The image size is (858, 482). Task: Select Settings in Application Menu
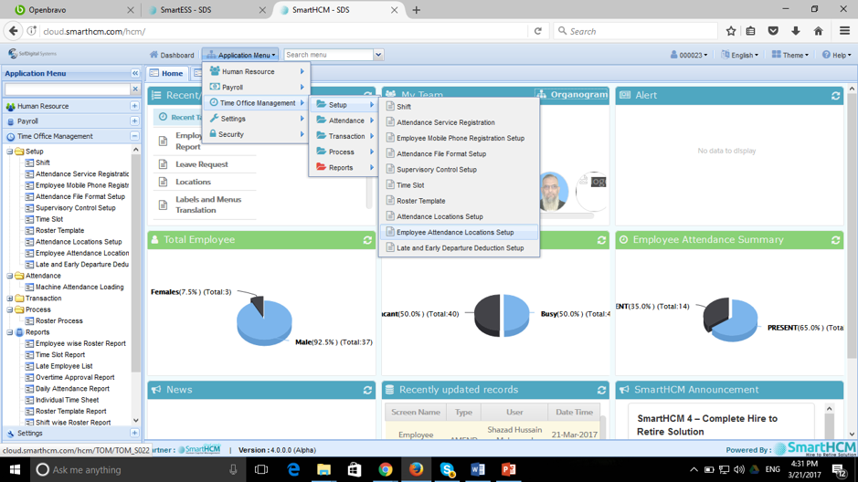click(x=257, y=119)
